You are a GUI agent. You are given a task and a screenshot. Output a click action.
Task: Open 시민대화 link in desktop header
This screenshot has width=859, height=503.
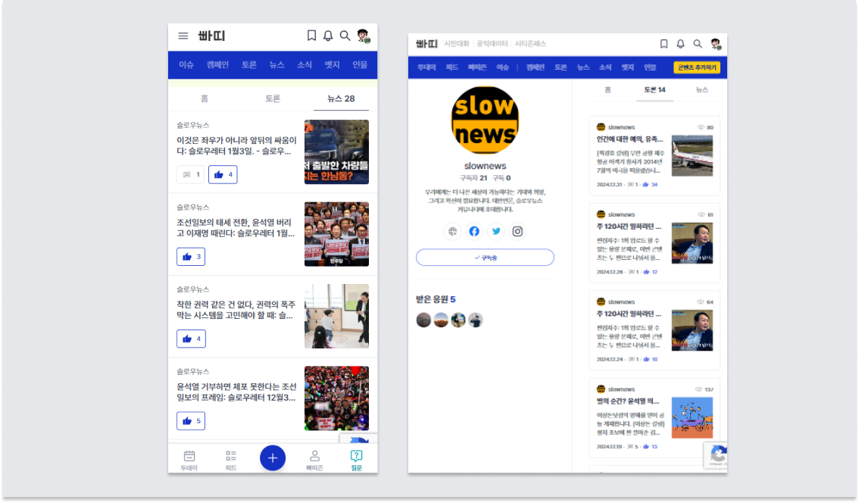456,44
